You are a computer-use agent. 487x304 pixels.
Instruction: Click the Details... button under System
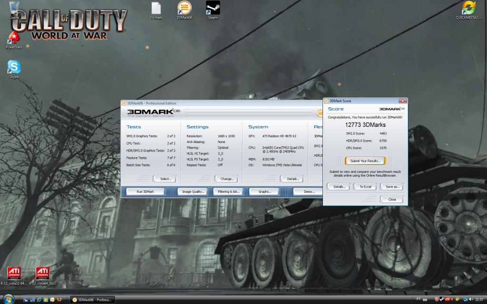tap(292, 179)
